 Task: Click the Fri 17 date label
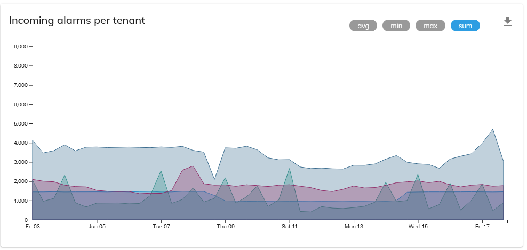coord(482,226)
